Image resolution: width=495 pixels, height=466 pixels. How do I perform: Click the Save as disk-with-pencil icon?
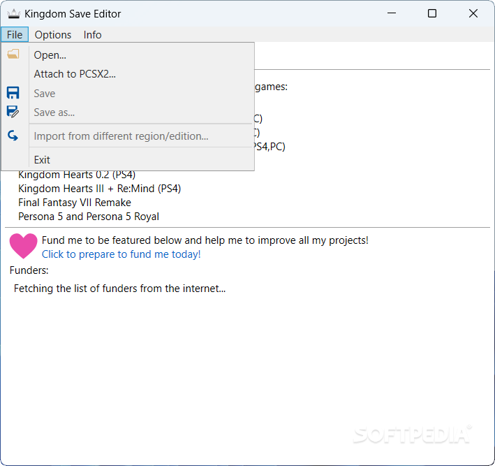pyautogui.click(x=13, y=112)
